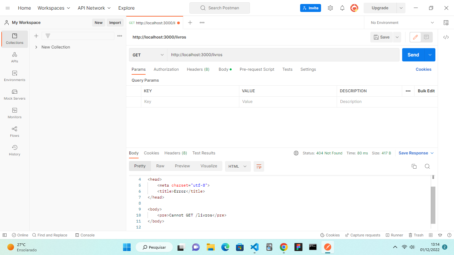Open the Save Response dropdown

[x=416, y=153]
